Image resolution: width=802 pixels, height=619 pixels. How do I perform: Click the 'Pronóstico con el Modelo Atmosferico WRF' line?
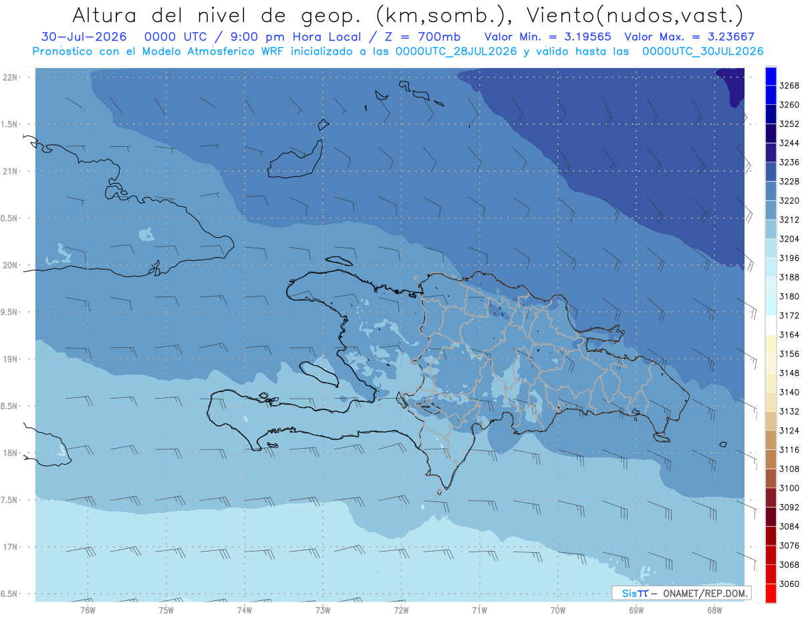click(x=398, y=51)
